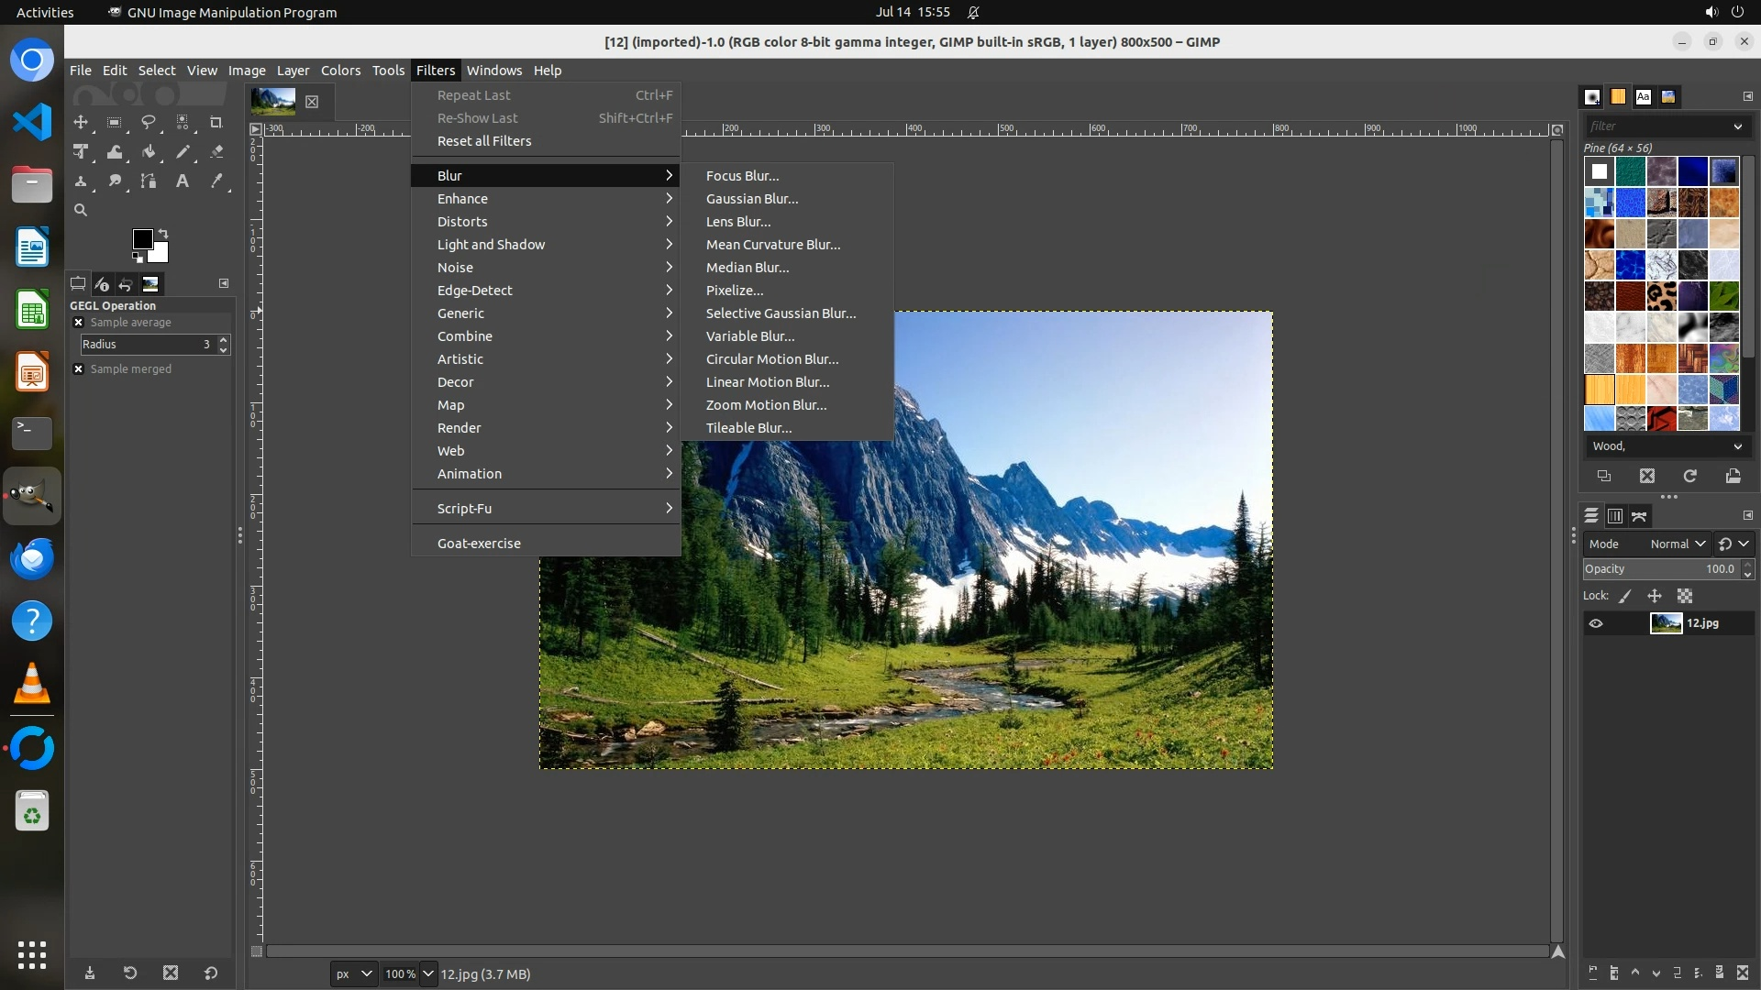Open the zoom percentage dropdown in status bar
Image resolution: width=1761 pixels, height=990 pixels.
427,973
